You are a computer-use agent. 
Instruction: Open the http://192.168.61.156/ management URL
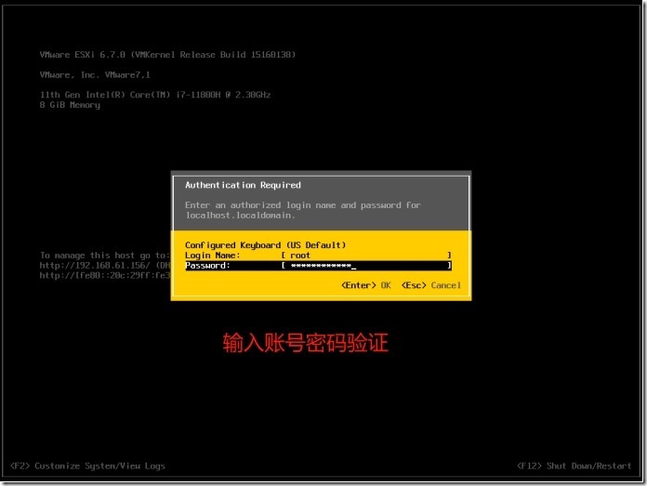[96, 265]
